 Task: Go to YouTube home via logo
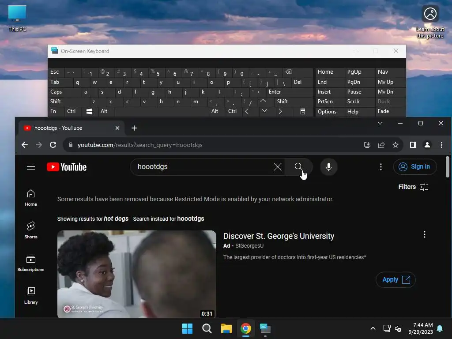(x=67, y=167)
